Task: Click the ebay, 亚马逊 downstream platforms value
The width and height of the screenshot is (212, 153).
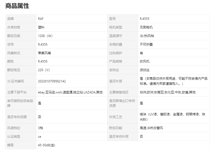Action: click(70, 92)
